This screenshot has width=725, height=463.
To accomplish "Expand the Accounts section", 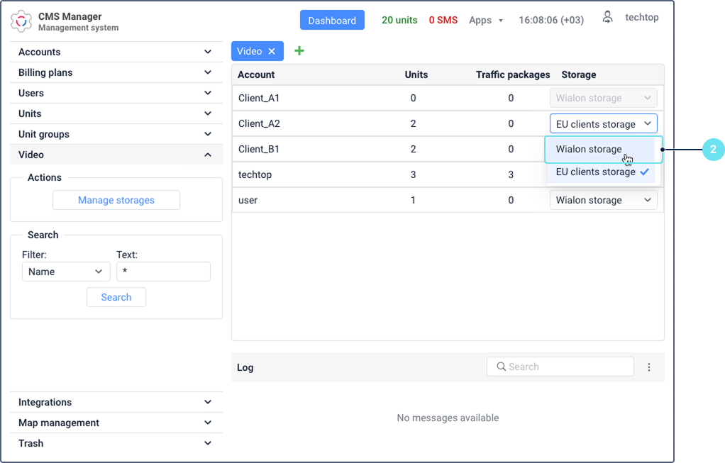I will (116, 51).
